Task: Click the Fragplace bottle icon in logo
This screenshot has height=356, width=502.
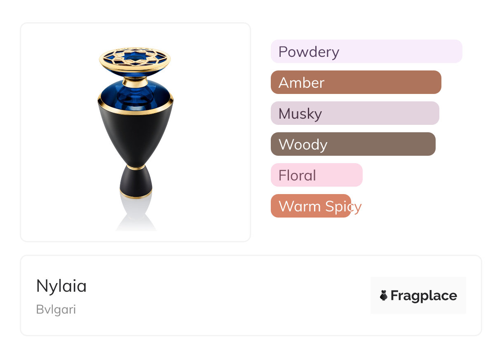Action: coord(384,295)
